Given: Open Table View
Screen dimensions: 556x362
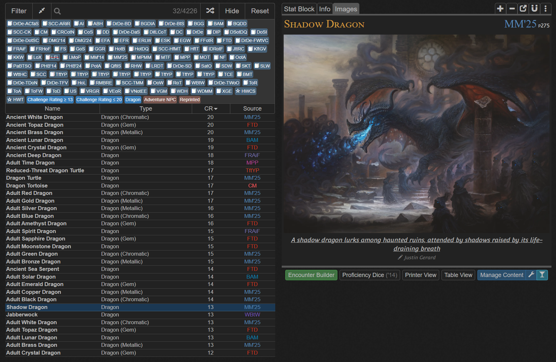Looking at the screenshot, I should (458, 275).
